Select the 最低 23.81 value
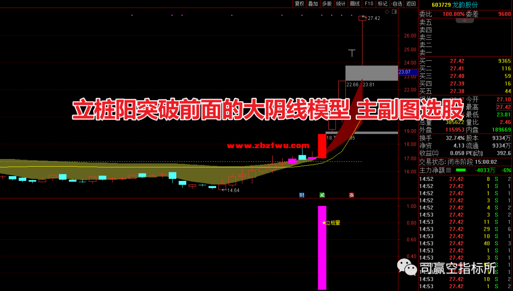This screenshot has height=291, width=513. coord(503,114)
